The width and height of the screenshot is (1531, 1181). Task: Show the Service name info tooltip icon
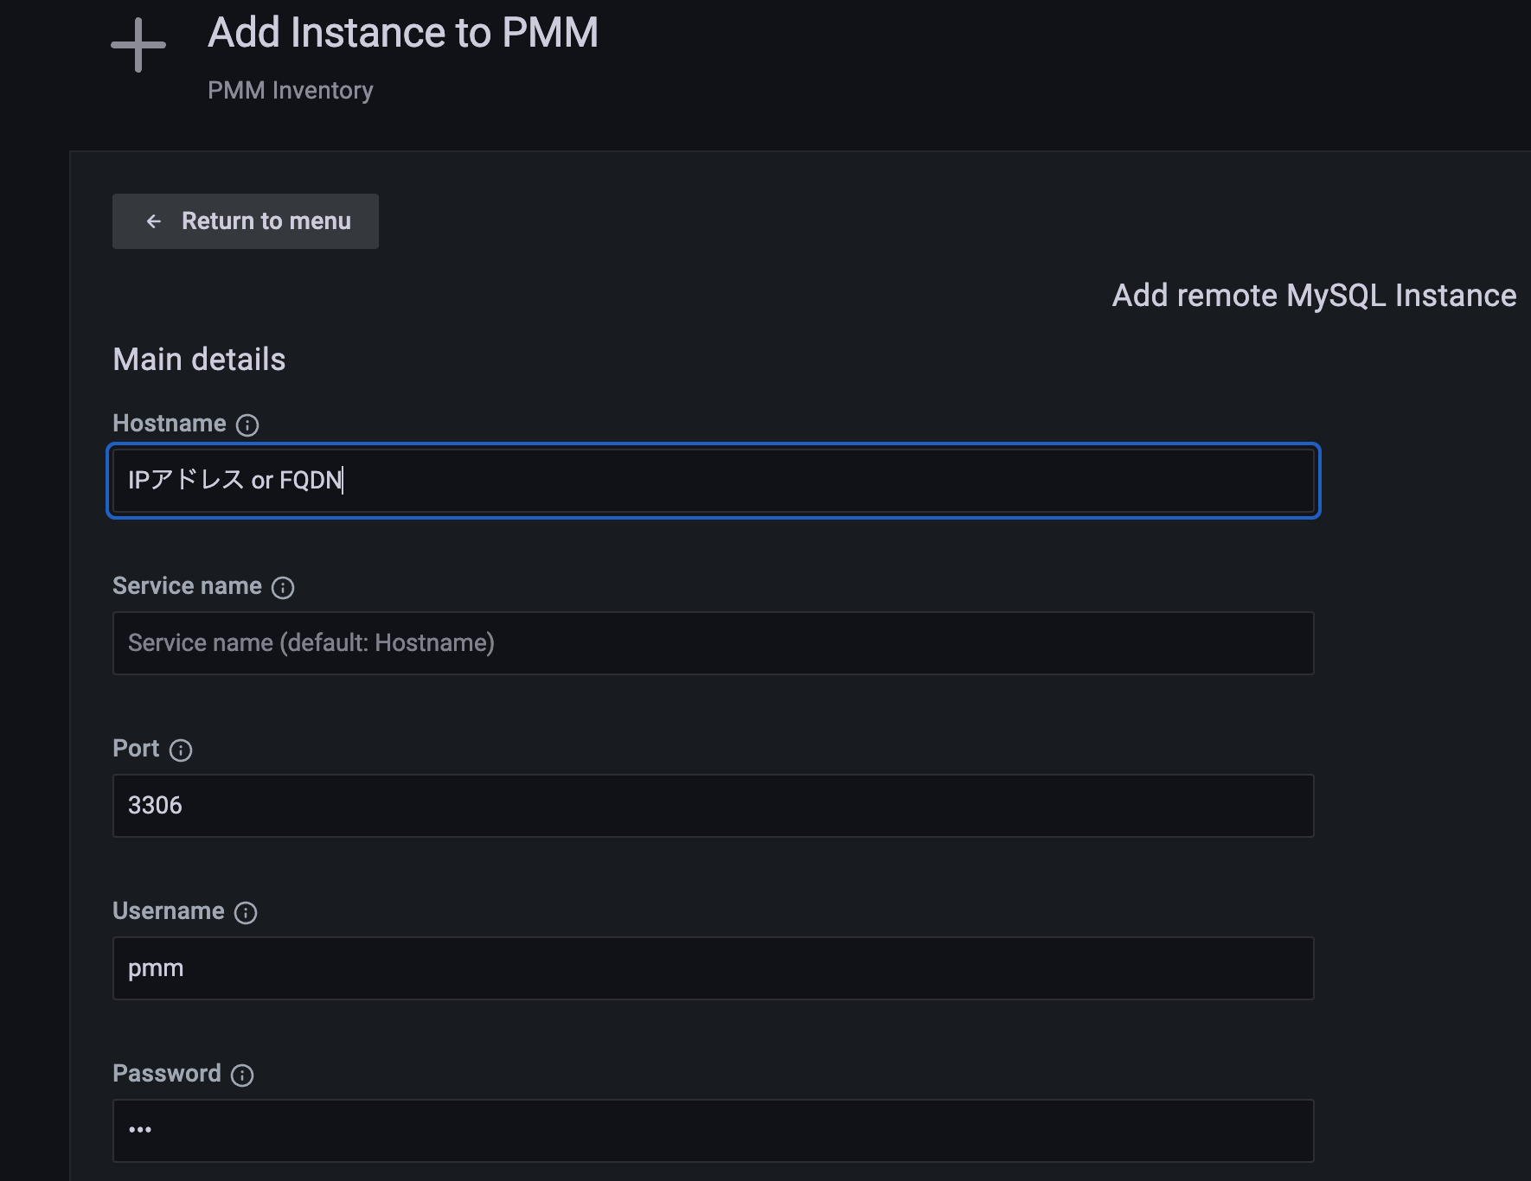(x=283, y=587)
